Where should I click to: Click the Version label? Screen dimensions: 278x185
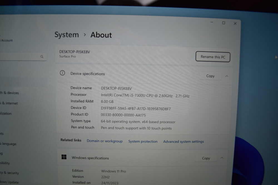point(78,176)
